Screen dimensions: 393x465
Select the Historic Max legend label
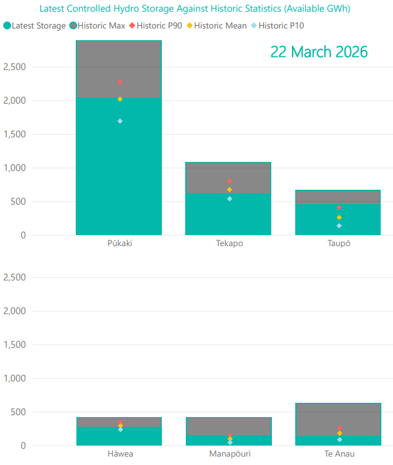101,26
